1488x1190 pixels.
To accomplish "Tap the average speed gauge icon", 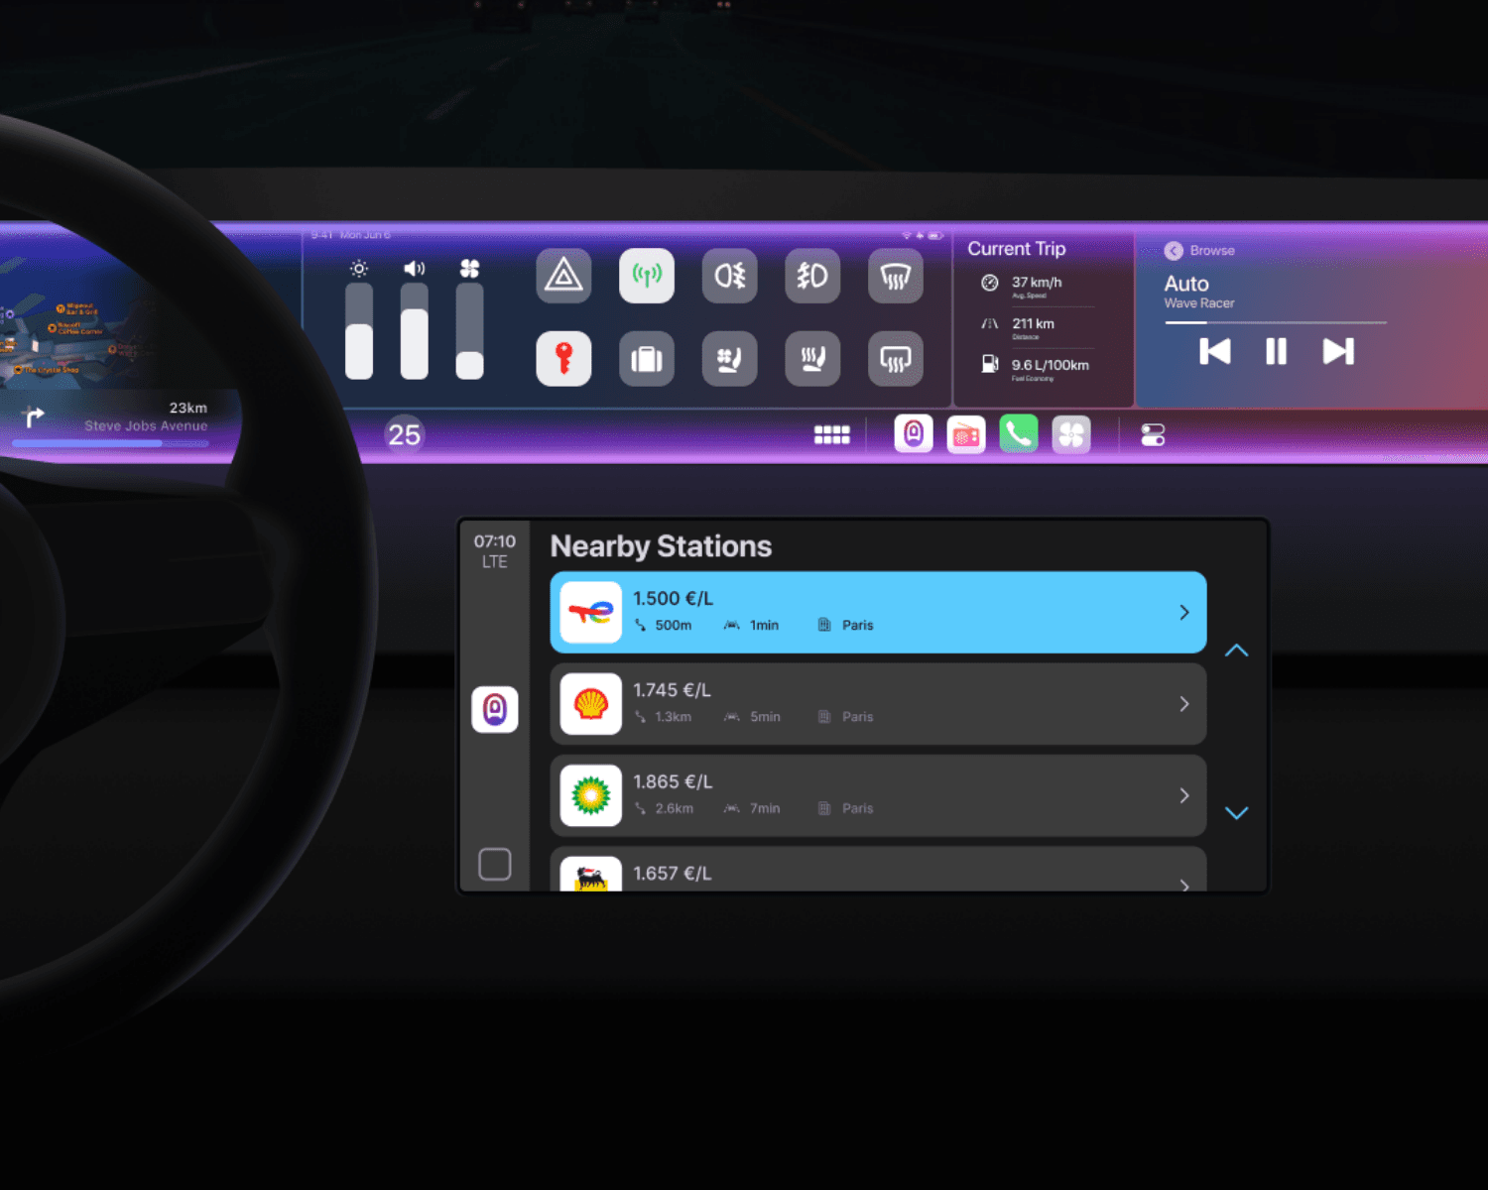I will [989, 283].
